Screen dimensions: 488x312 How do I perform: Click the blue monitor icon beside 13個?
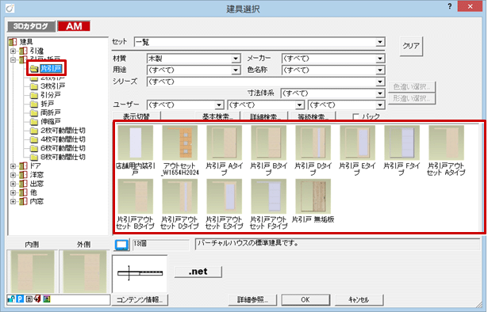pos(121,245)
